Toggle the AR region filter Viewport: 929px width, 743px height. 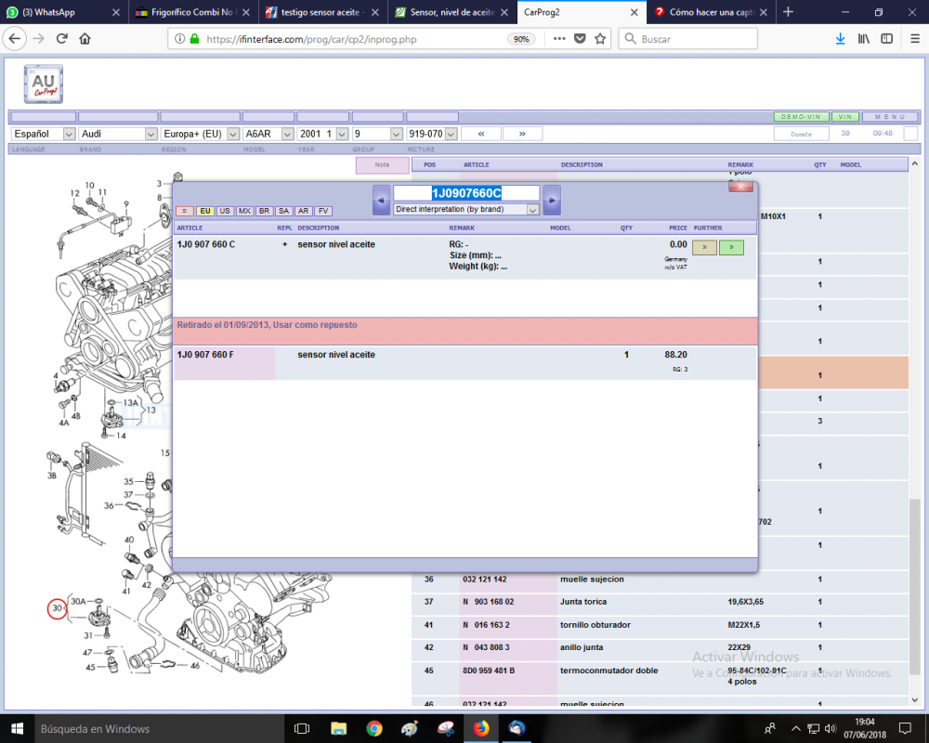tap(304, 211)
